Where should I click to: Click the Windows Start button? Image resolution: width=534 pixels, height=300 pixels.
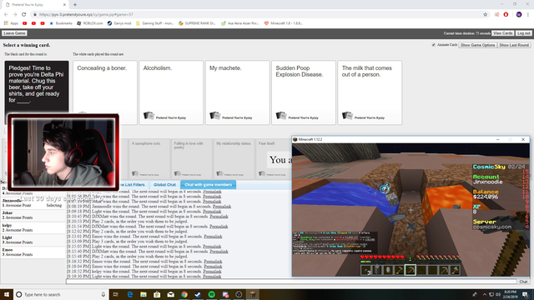pos(7,294)
